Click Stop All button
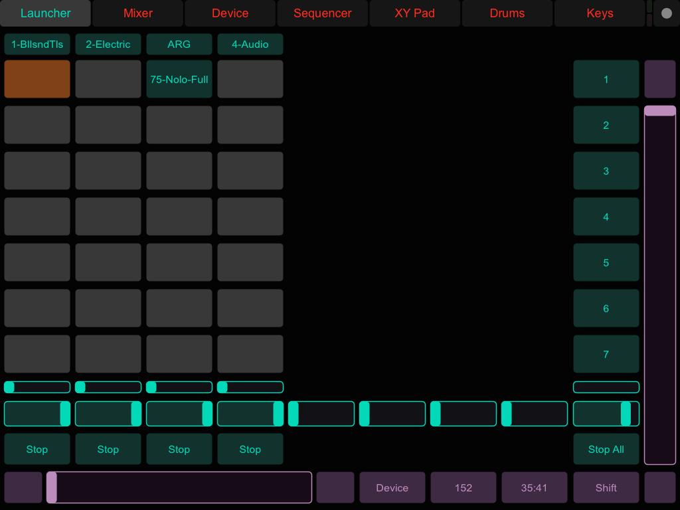680x510 pixels. 606,450
